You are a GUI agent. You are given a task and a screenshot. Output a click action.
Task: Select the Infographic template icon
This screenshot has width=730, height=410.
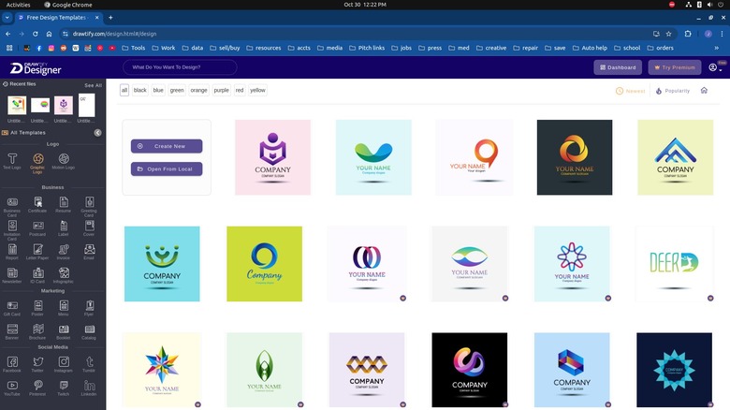click(x=63, y=273)
